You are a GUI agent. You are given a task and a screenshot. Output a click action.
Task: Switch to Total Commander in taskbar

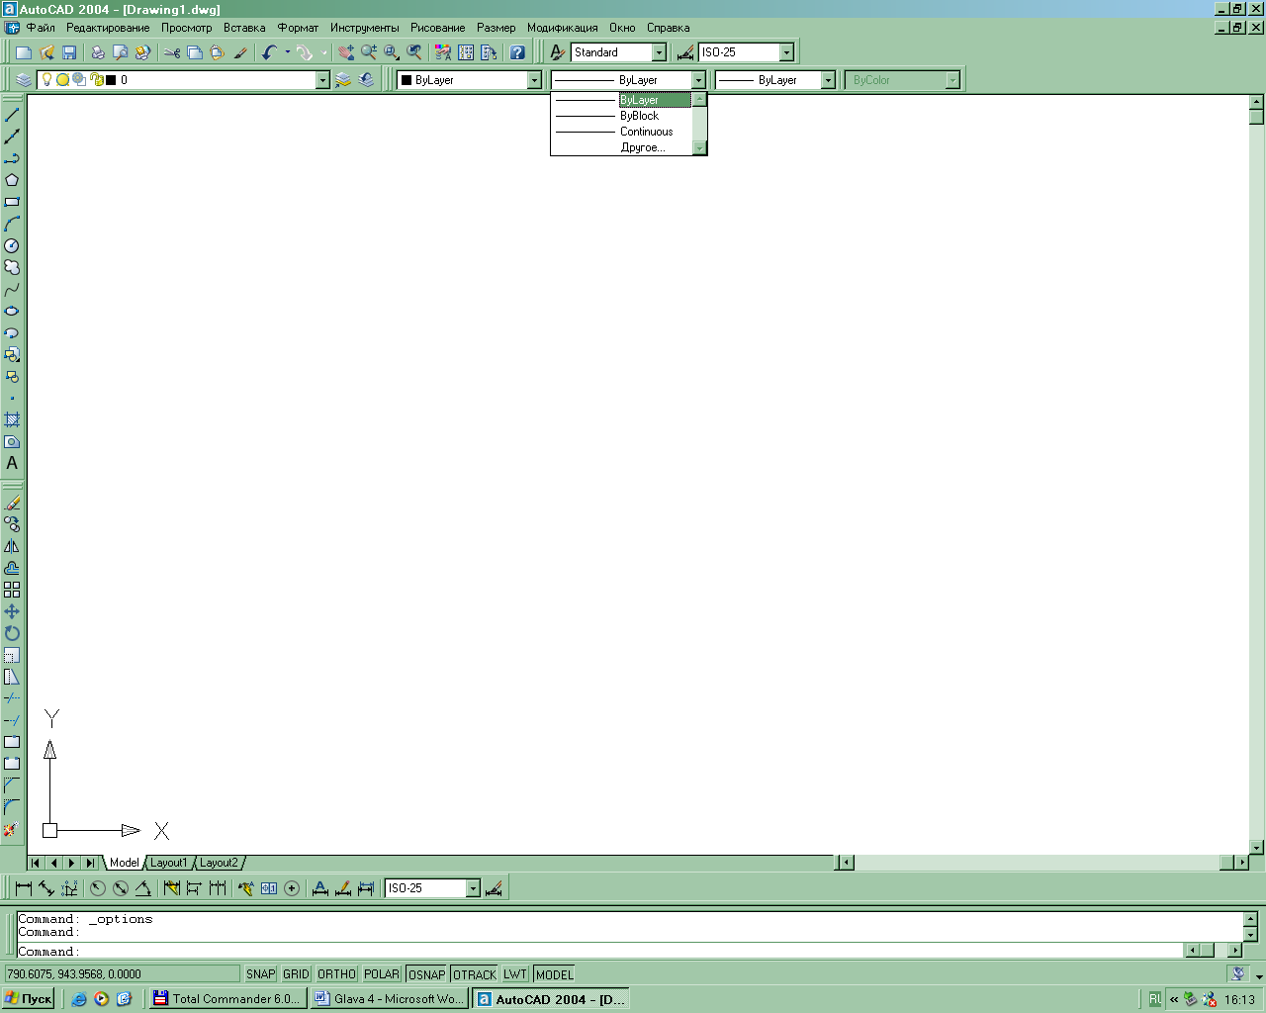pos(226,999)
